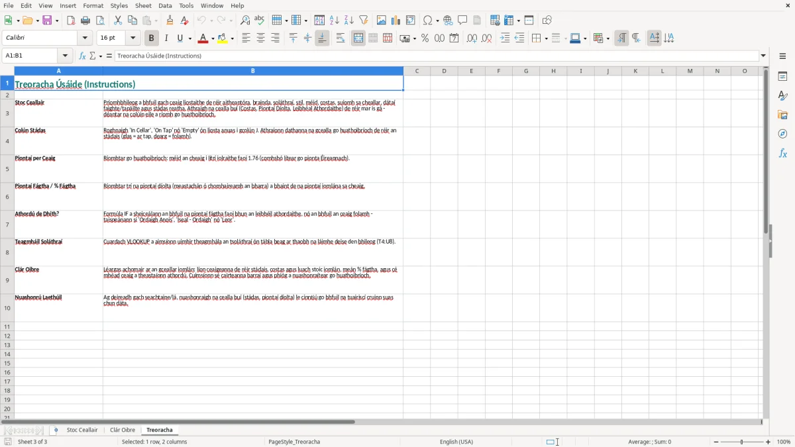
Task: Increase cell indent
Action: pos(505,38)
